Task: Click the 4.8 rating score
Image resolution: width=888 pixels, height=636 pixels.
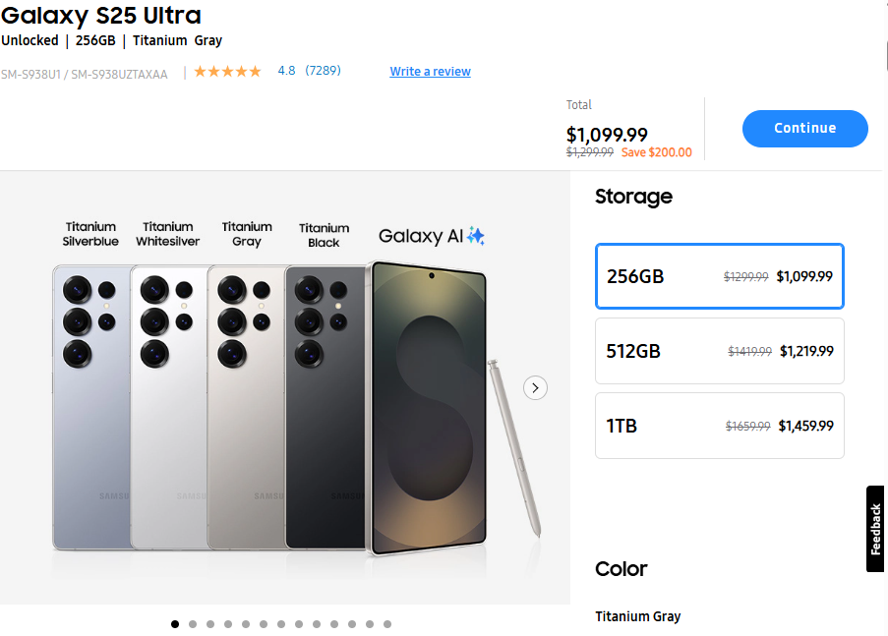Action: pyautogui.click(x=286, y=71)
